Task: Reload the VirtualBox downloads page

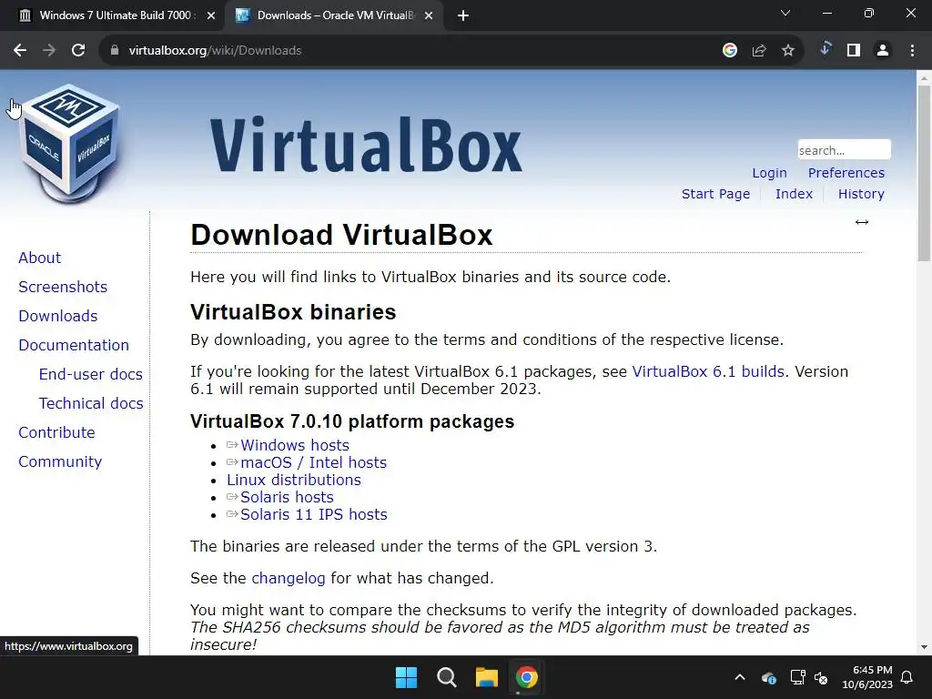Action: point(78,51)
